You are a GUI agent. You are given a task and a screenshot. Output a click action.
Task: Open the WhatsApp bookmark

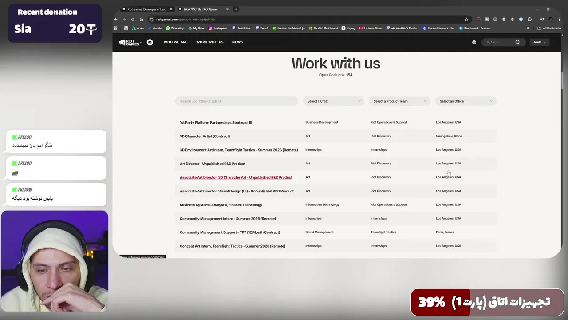point(175,28)
